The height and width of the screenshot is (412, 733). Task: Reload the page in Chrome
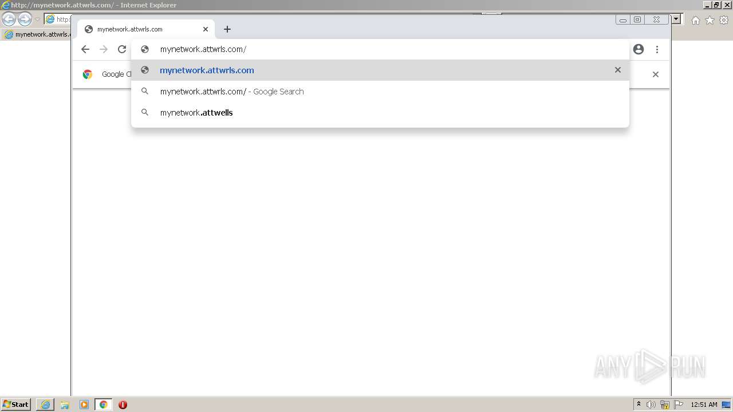[x=122, y=49]
